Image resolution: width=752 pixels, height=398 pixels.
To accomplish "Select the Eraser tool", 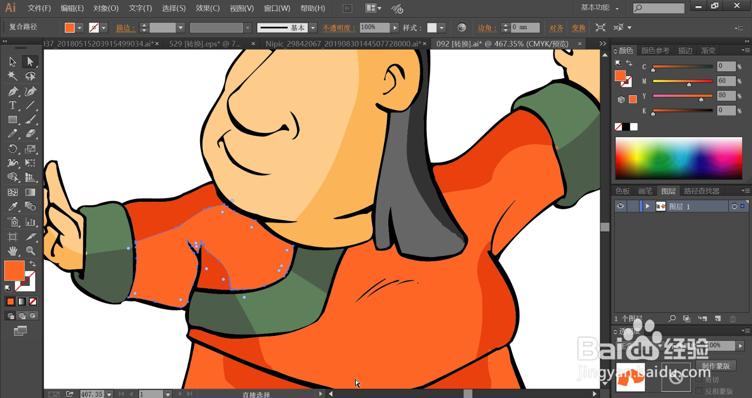I will [30, 134].
